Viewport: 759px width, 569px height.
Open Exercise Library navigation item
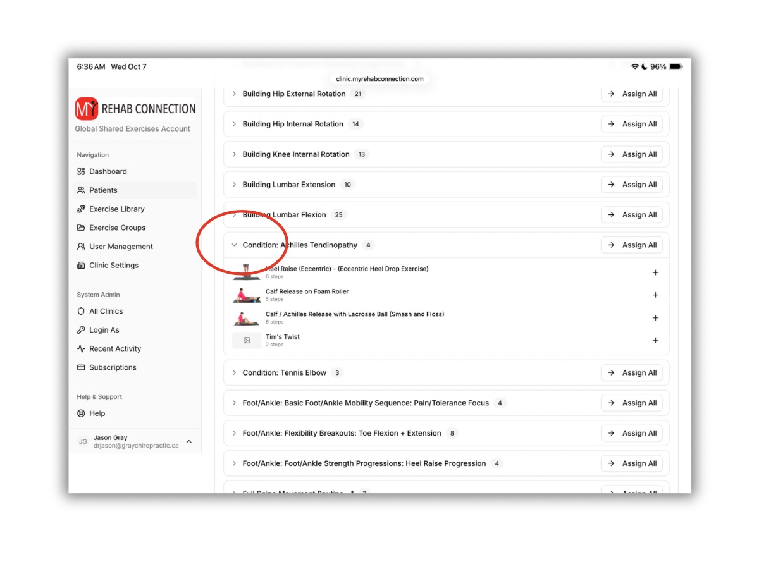[135, 209]
